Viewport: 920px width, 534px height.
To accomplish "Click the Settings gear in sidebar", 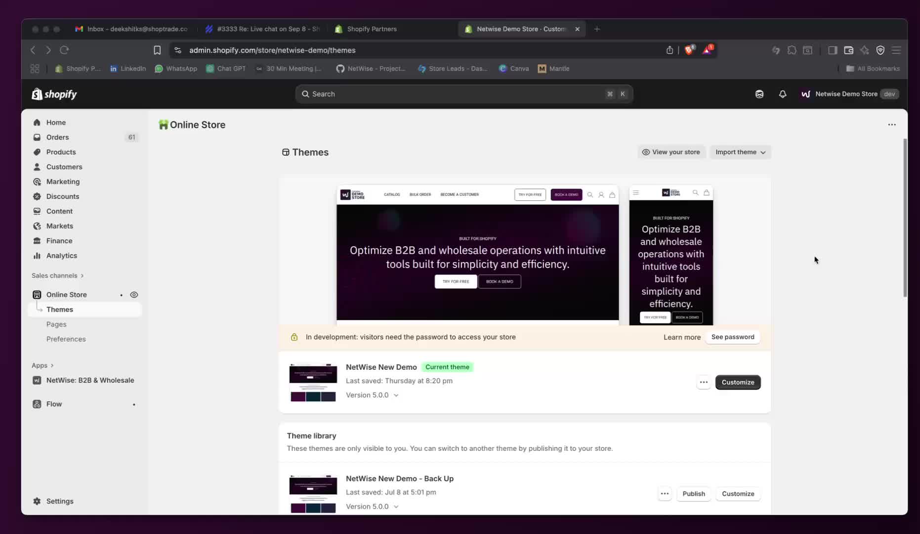I will (37, 501).
